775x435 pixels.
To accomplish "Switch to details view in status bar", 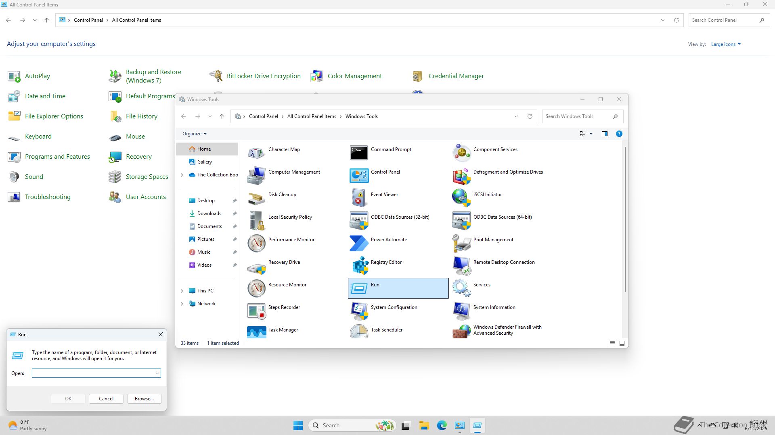I will (x=612, y=343).
